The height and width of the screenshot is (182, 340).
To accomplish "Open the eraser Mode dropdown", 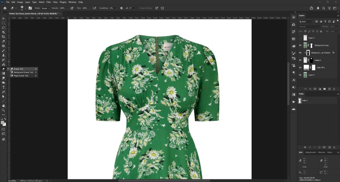I will (46, 8).
